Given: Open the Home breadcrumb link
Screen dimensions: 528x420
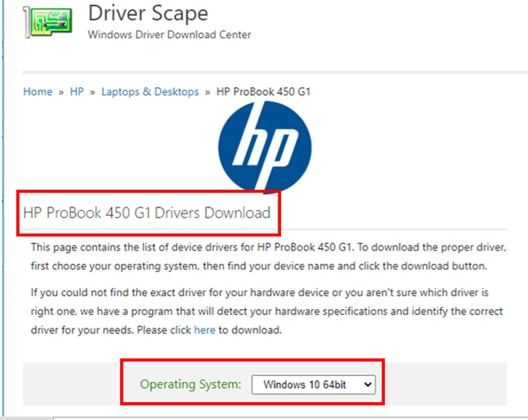Looking at the screenshot, I should (x=38, y=91).
